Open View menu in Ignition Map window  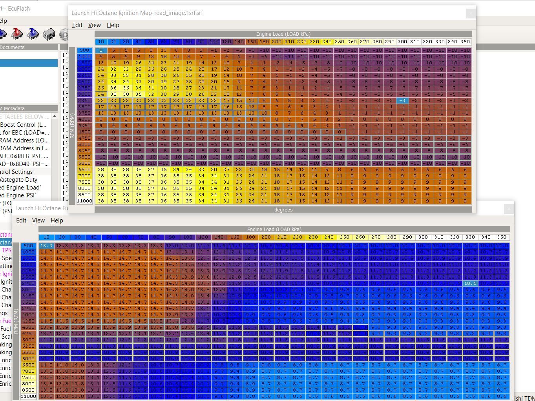point(94,25)
